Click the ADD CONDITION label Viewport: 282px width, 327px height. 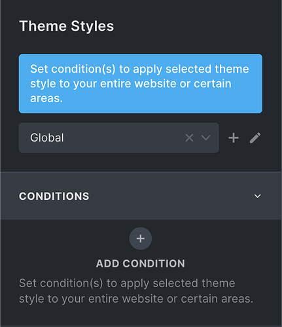pos(141,263)
